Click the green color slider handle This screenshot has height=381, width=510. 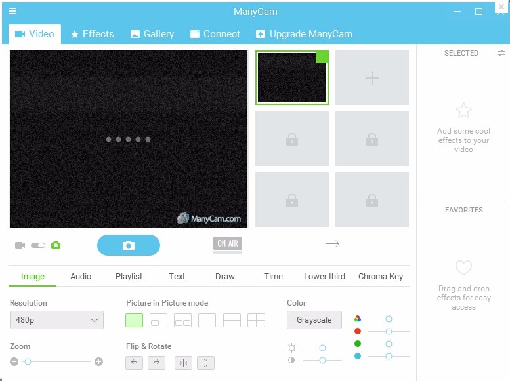[x=389, y=344]
